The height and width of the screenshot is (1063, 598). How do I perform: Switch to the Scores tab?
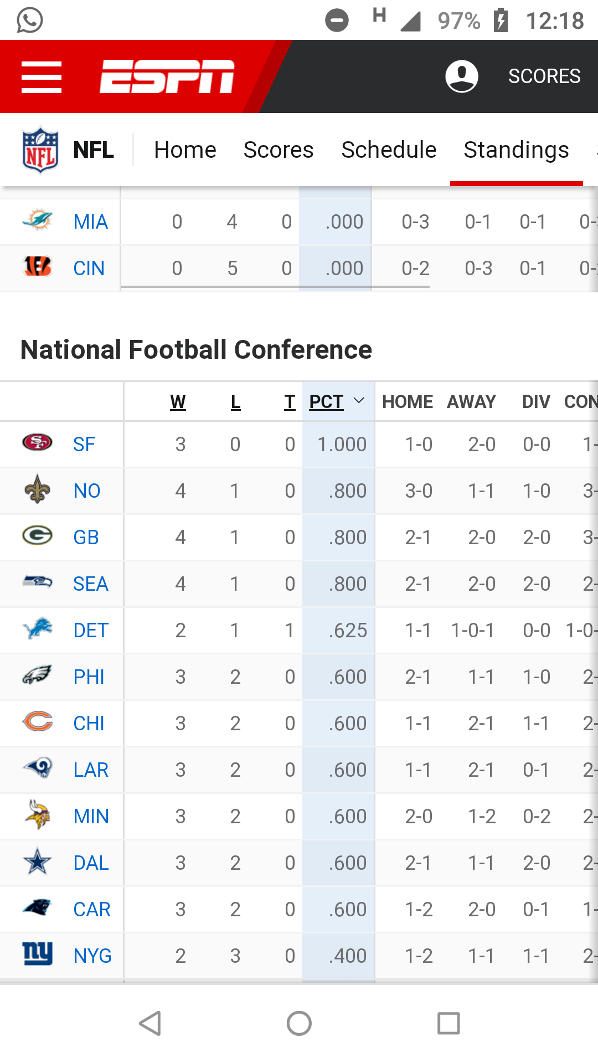point(279,150)
